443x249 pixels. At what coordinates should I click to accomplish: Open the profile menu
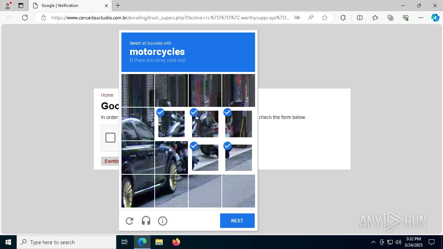click(x=8, y=6)
